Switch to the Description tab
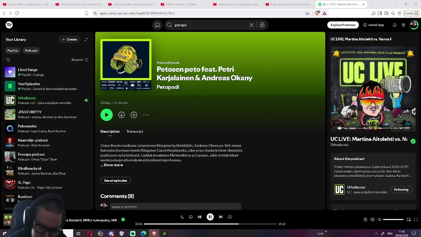 110,132
